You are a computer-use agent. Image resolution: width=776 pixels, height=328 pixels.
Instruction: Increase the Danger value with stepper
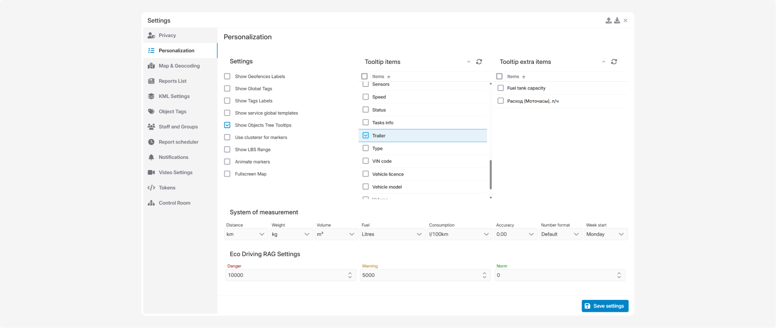[x=350, y=273]
